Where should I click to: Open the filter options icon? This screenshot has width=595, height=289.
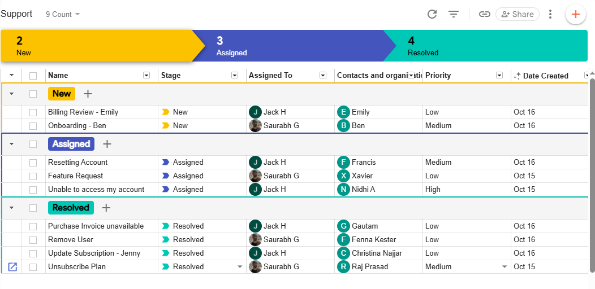click(454, 14)
